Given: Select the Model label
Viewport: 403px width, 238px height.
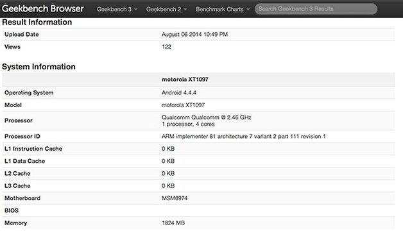Looking at the screenshot, I should tap(13, 105).
